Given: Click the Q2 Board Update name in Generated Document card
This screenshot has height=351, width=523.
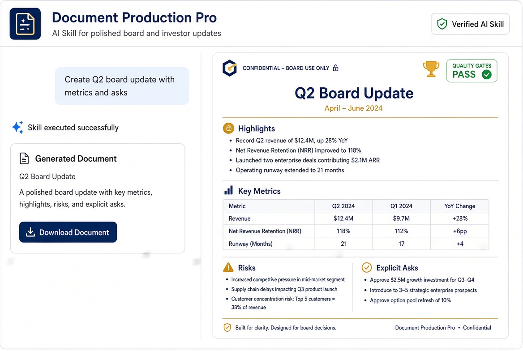Looking at the screenshot, I should pyautogui.click(x=47, y=176).
